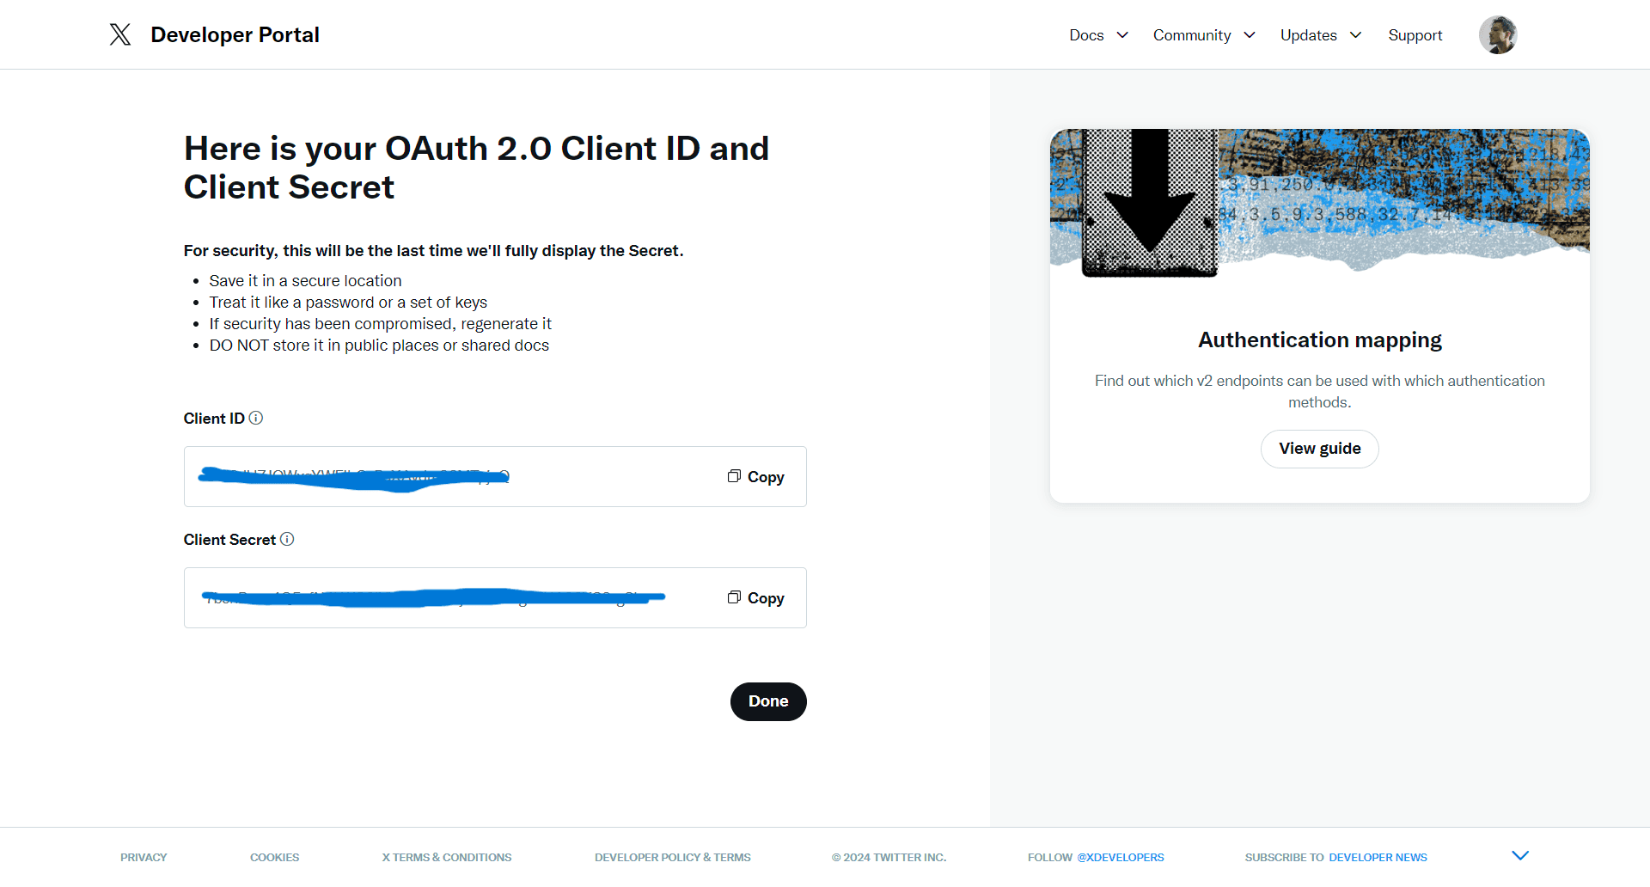
Task: Click the Client ID info icon
Action: (x=256, y=418)
